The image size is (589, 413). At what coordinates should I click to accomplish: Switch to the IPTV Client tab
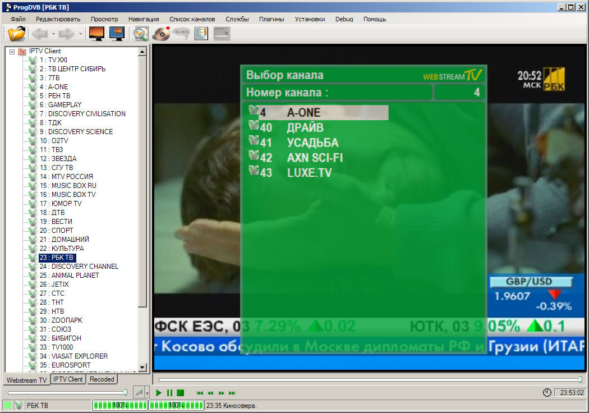[68, 379]
